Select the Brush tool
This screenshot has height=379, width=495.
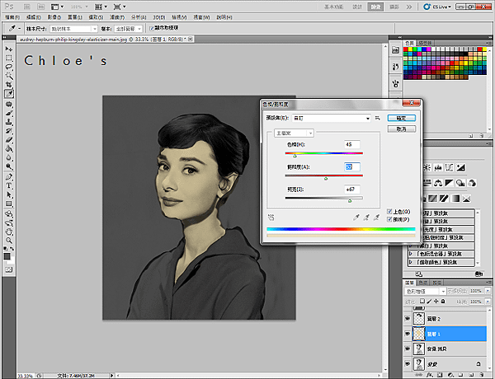tap(9, 113)
